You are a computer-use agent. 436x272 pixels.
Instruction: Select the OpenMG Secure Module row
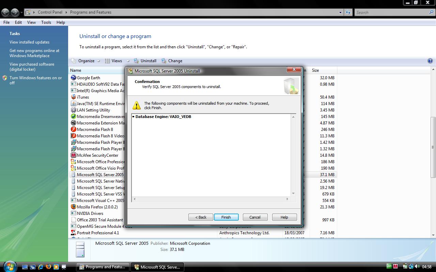(x=203, y=226)
